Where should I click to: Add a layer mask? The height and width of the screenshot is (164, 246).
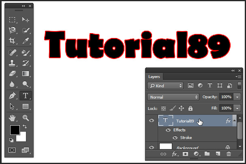(185, 154)
